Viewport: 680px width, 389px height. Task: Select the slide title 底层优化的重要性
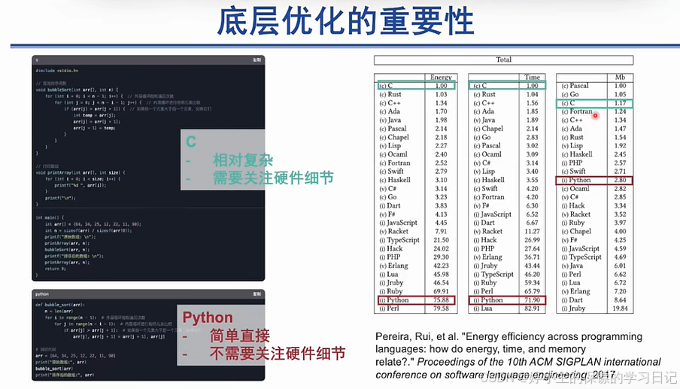(345, 21)
